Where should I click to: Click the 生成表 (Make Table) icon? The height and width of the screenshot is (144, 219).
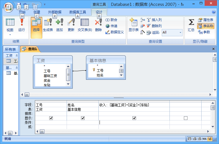coord(48,25)
